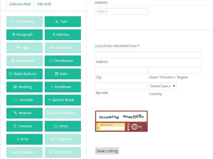Add a Dropdown field
Screen dimensions: 213x159
click(63, 87)
